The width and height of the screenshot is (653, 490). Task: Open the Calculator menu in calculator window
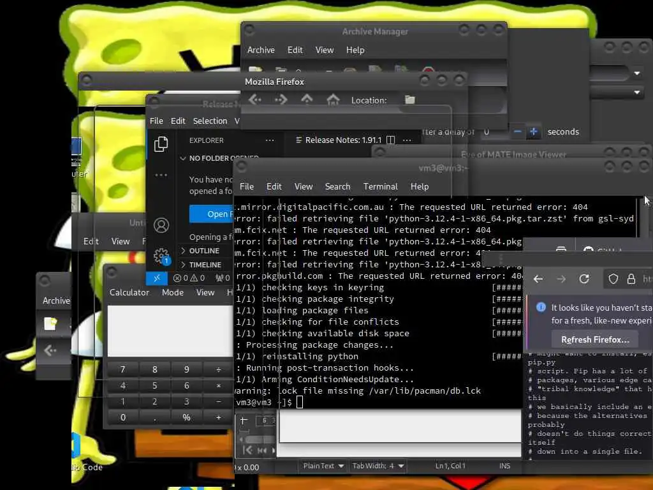click(129, 292)
